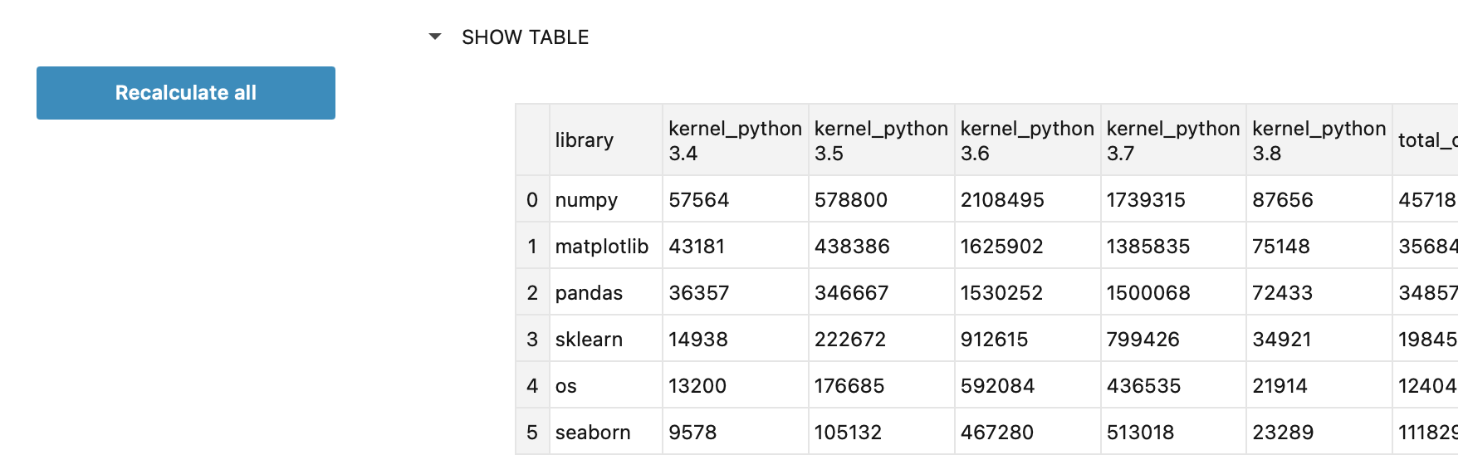The height and width of the screenshot is (455, 1468).
Task: Click the partially visible total column header
Action: pyautogui.click(x=1426, y=140)
